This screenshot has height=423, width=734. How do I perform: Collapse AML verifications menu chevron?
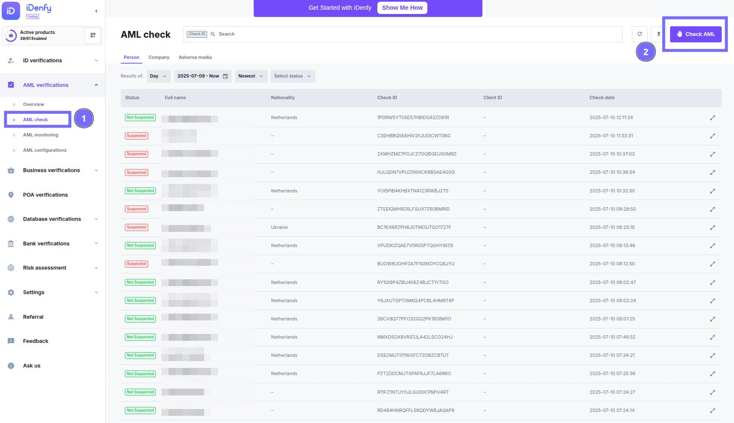coord(96,85)
